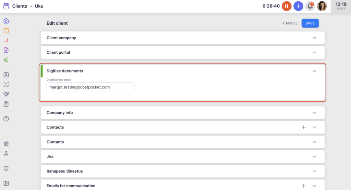This screenshot has width=351, height=190.
Task: Click the Digitisation email input field
Action: click(90, 87)
